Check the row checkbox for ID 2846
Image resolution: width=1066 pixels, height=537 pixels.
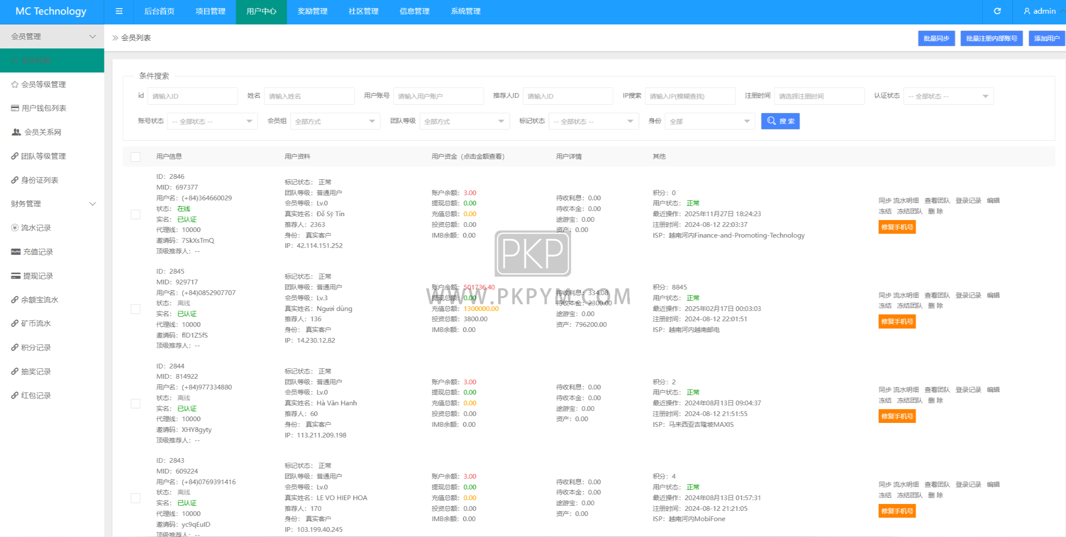(x=136, y=214)
